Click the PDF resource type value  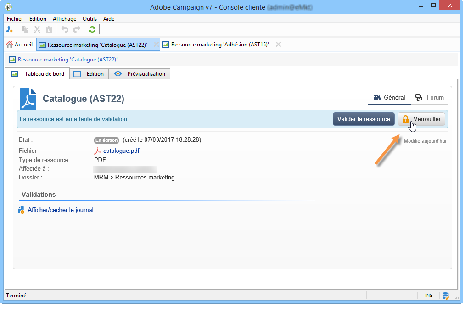tap(100, 160)
